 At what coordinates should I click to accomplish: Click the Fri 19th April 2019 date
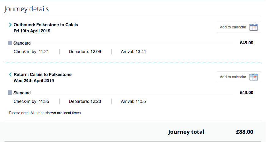tap(32, 31)
